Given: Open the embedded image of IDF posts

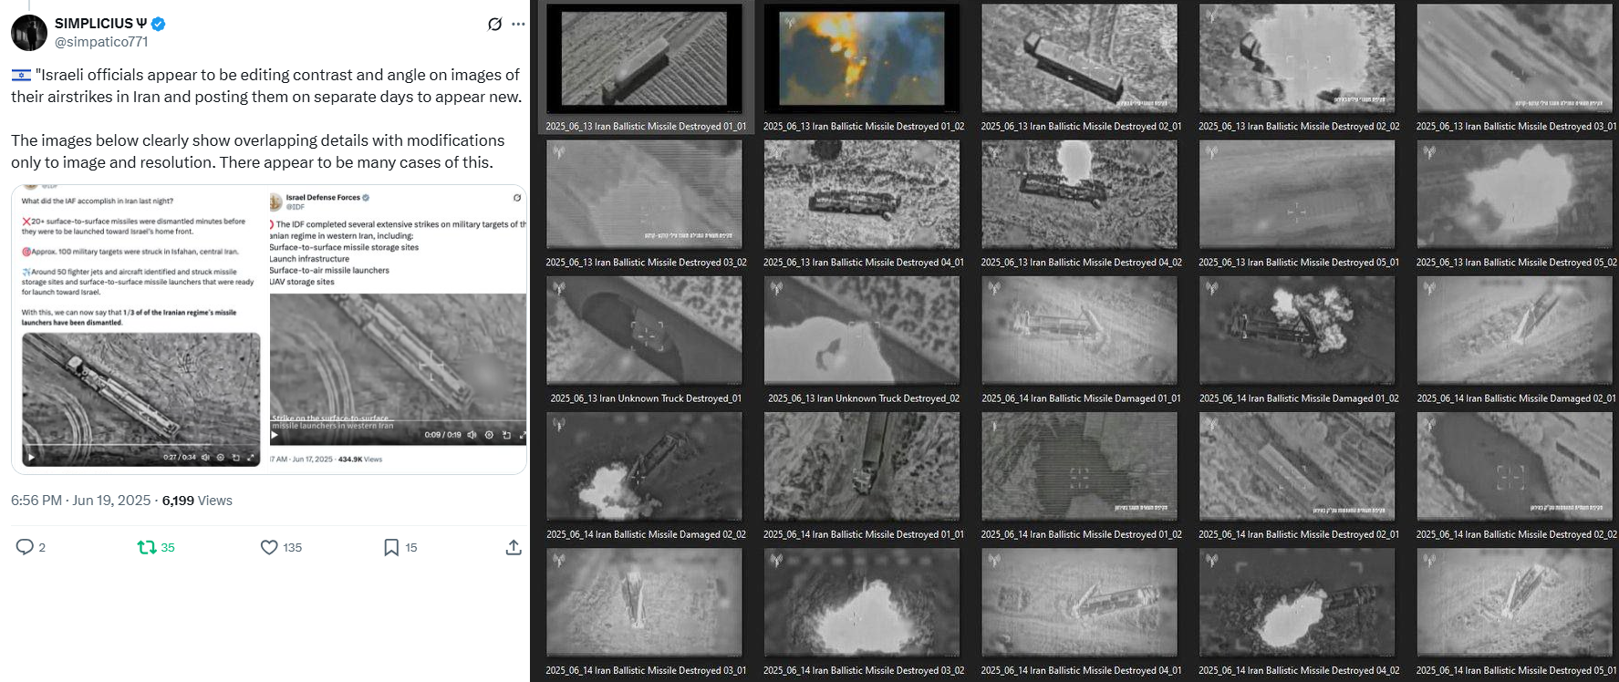Looking at the screenshot, I should 269,329.
